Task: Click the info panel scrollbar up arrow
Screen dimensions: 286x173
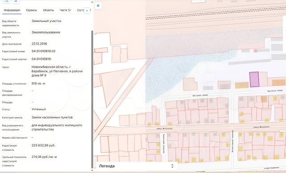Action: click(92, 2)
